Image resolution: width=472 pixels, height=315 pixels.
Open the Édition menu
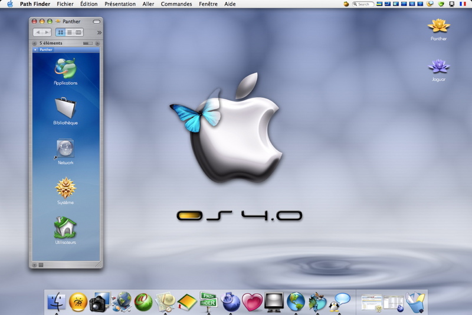tap(89, 4)
